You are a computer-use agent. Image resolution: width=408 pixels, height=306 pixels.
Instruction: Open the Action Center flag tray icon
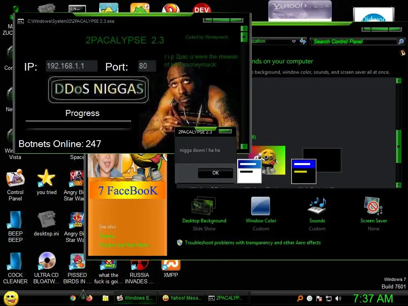pos(319,298)
